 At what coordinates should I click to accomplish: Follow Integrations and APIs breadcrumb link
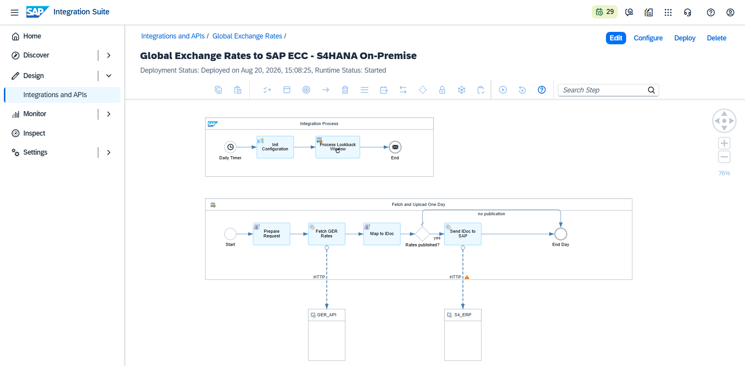tap(173, 36)
